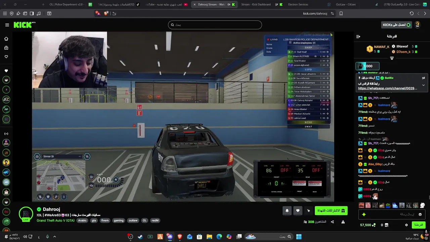Viewport: 430px width, 242px height.
Task: Toggle the browser sidebar panel icon
Action: tap(32, 13)
